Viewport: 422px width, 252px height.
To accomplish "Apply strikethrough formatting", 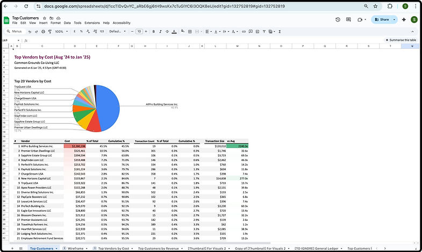I will point(167,32).
